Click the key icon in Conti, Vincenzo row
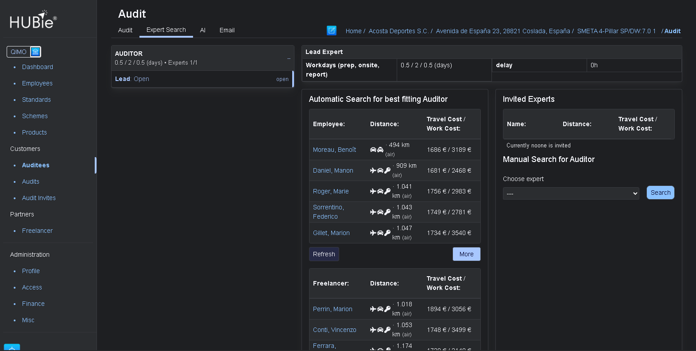The height and width of the screenshot is (351, 696). click(x=387, y=330)
